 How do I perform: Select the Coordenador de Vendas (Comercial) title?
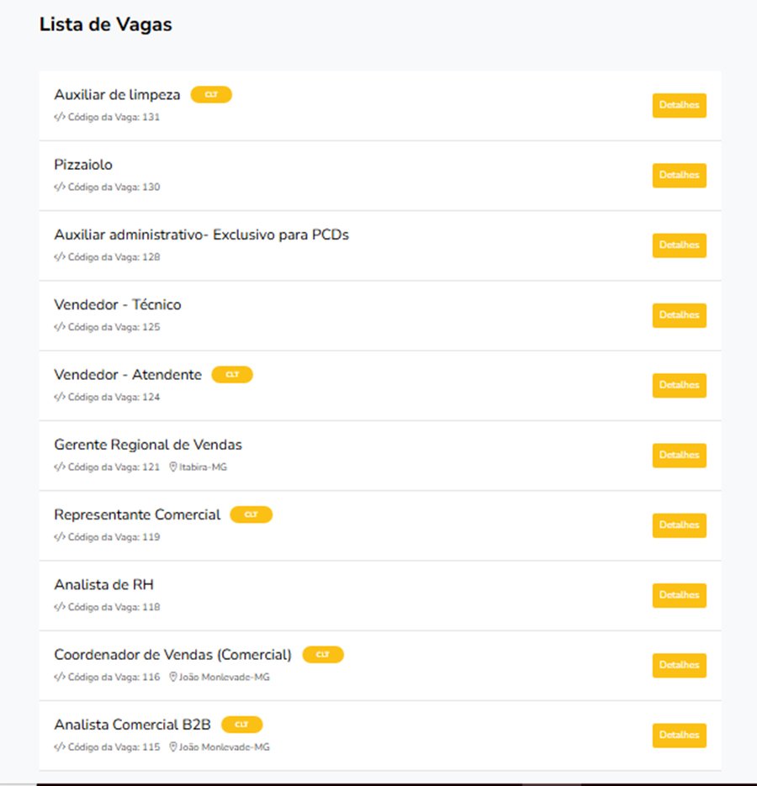click(172, 655)
